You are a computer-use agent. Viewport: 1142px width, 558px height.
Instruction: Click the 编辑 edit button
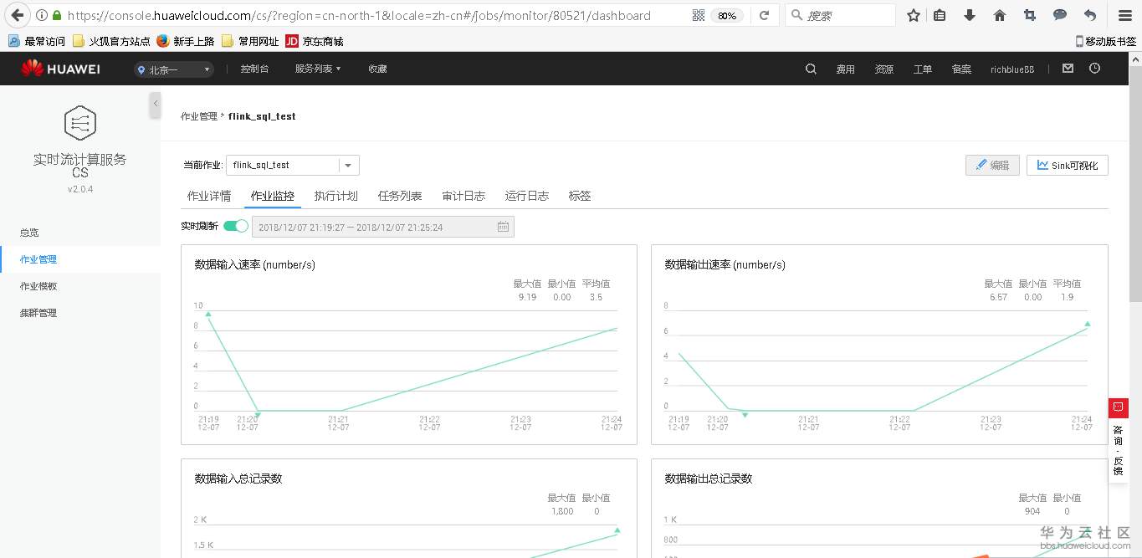pyautogui.click(x=992, y=165)
